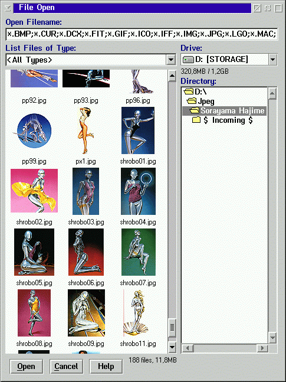Click directory horizontal scroll right arrow
Image resolution: width=286 pixels, height=382 pixels.
[x=262, y=348]
